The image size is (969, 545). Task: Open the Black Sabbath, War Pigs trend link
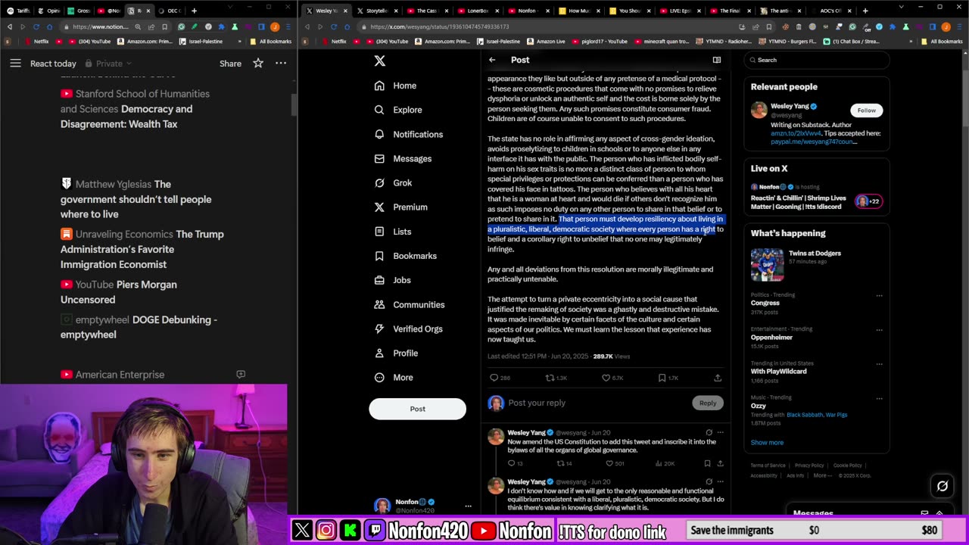[x=817, y=415]
